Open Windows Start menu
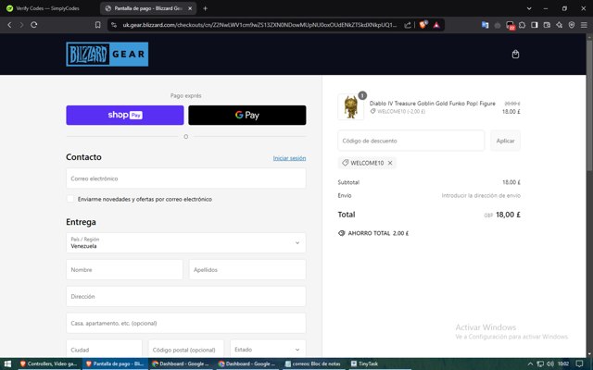The width and height of the screenshot is (593, 370). point(7,364)
